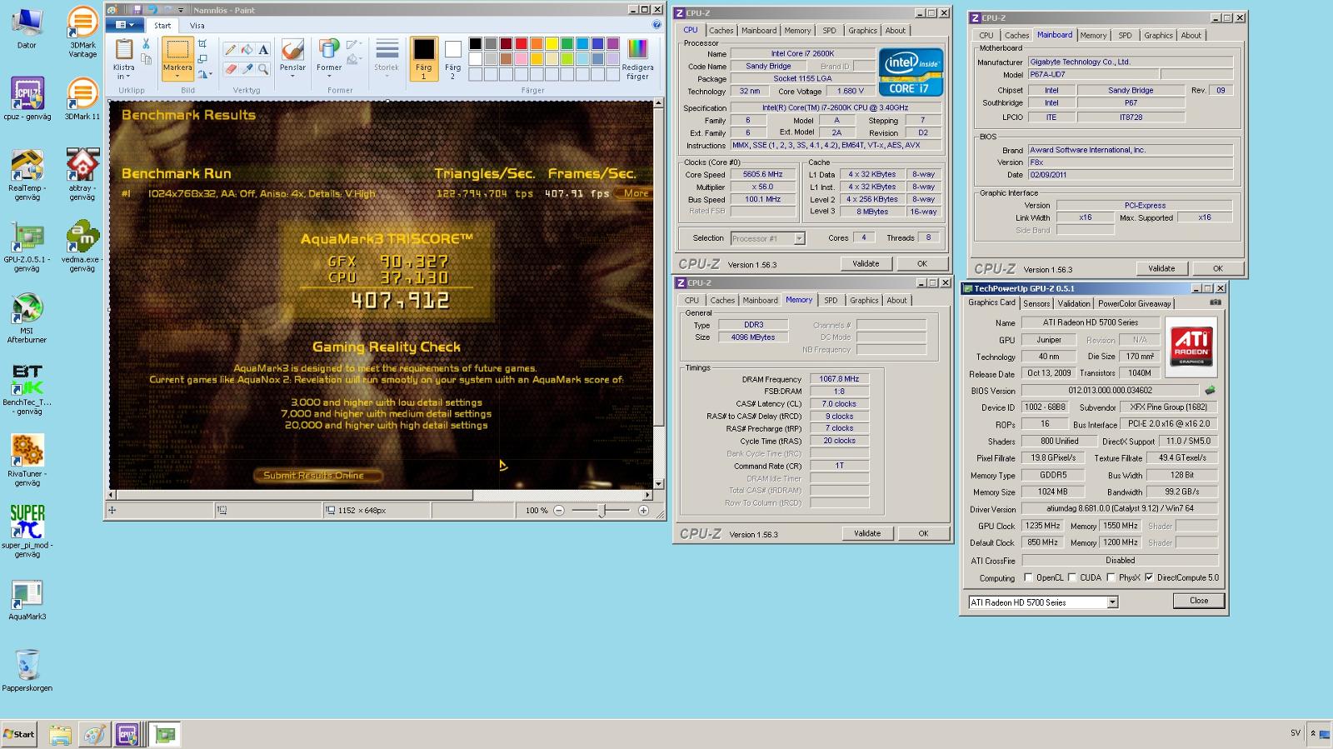Pick the red color swatch in palette
The image size is (1333, 749).
pyautogui.click(x=522, y=44)
